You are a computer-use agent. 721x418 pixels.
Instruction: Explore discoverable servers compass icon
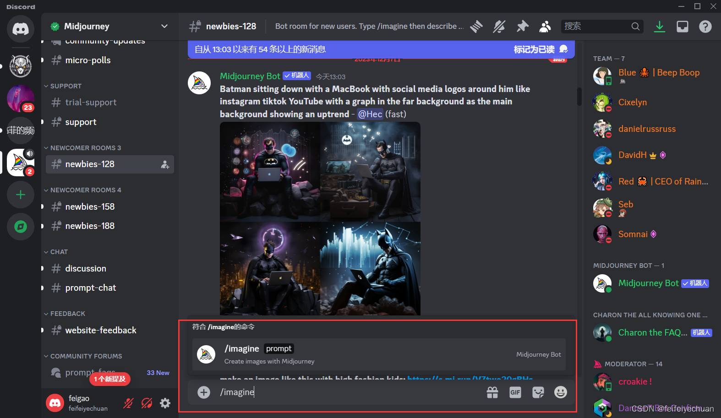click(21, 227)
